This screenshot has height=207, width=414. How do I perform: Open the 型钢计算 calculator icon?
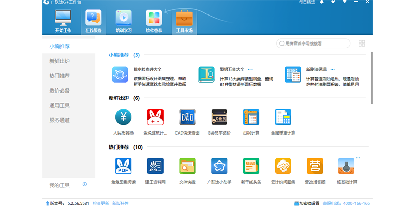tap(251, 117)
